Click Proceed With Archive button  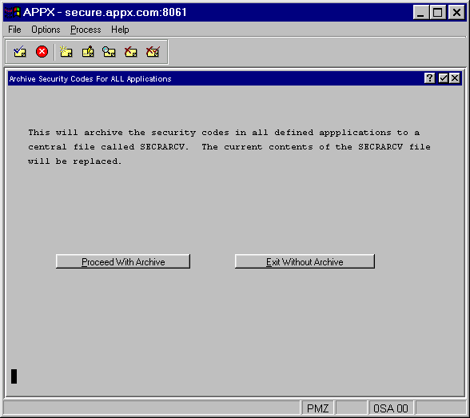click(123, 261)
